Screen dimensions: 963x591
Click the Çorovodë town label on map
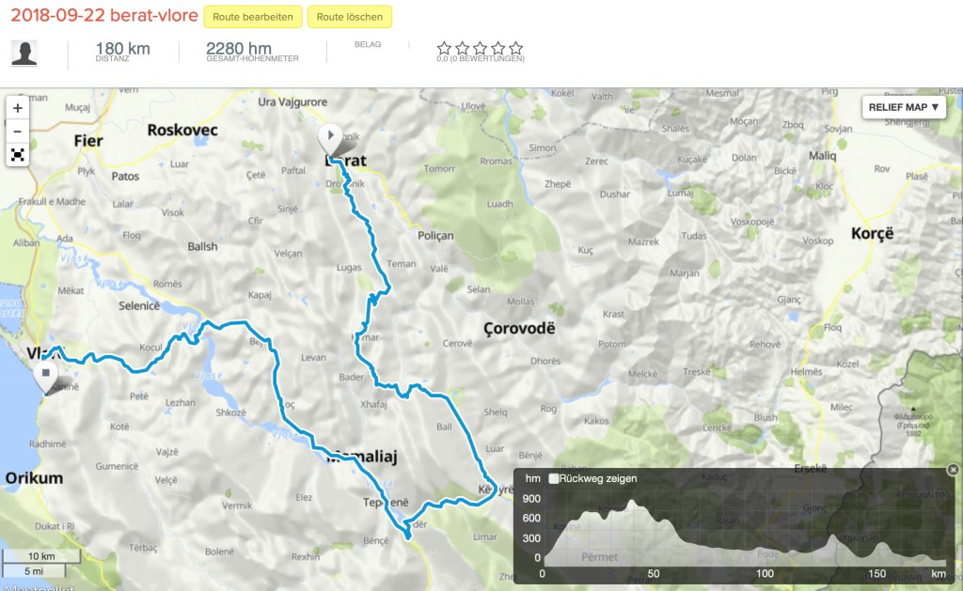coord(520,328)
